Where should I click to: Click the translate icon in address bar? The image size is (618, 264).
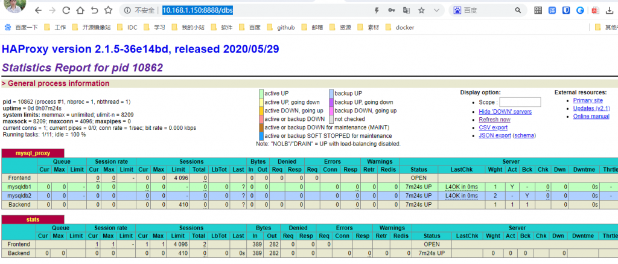click(407, 10)
